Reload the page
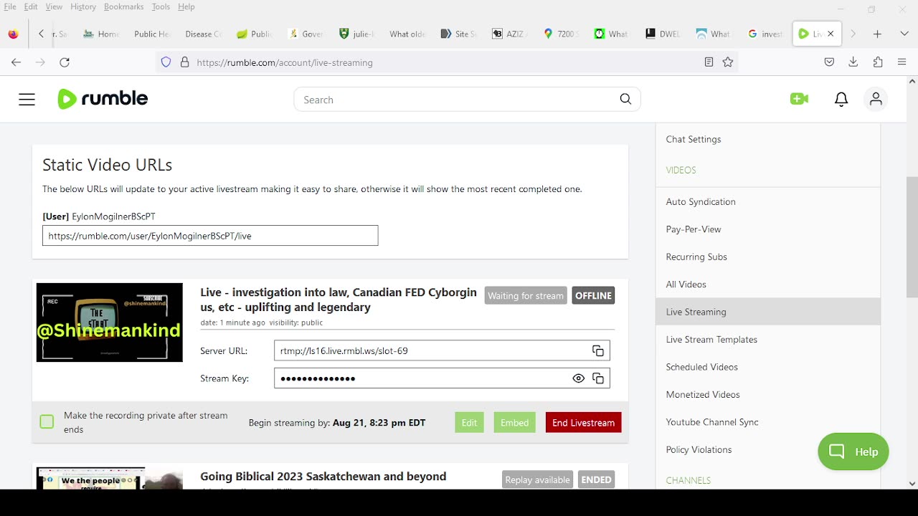This screenshot has width=918, height=516. [x=65, y=62]
